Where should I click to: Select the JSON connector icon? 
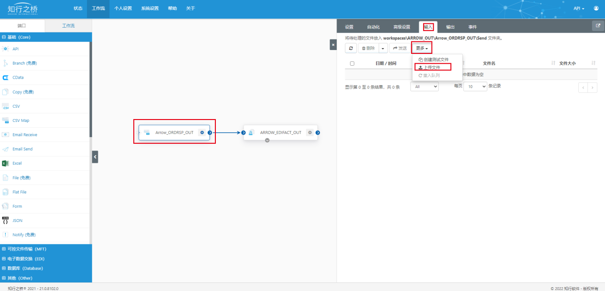pyautogui.click(x=6, y=221)
